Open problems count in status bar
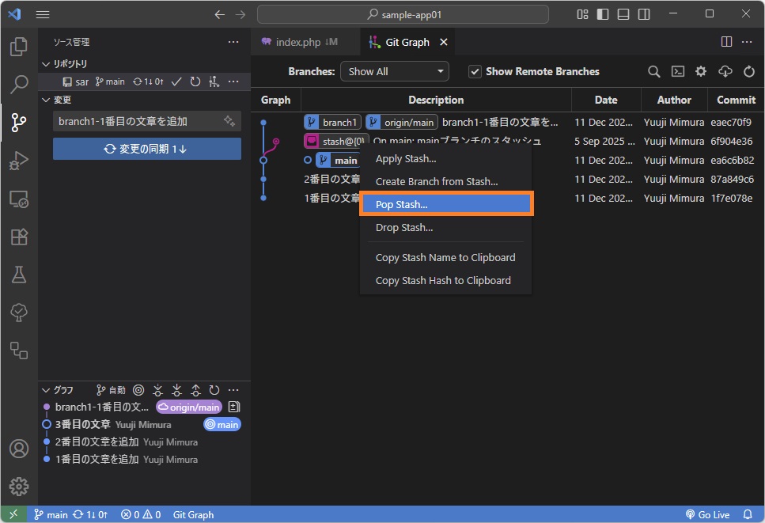Viewport: 765px width, 523px height. pos(141,515)
